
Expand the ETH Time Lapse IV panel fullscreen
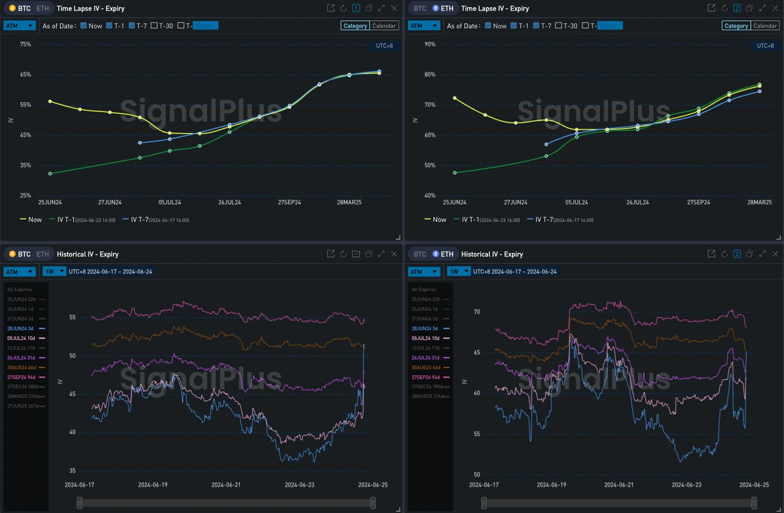click(762, 9)
